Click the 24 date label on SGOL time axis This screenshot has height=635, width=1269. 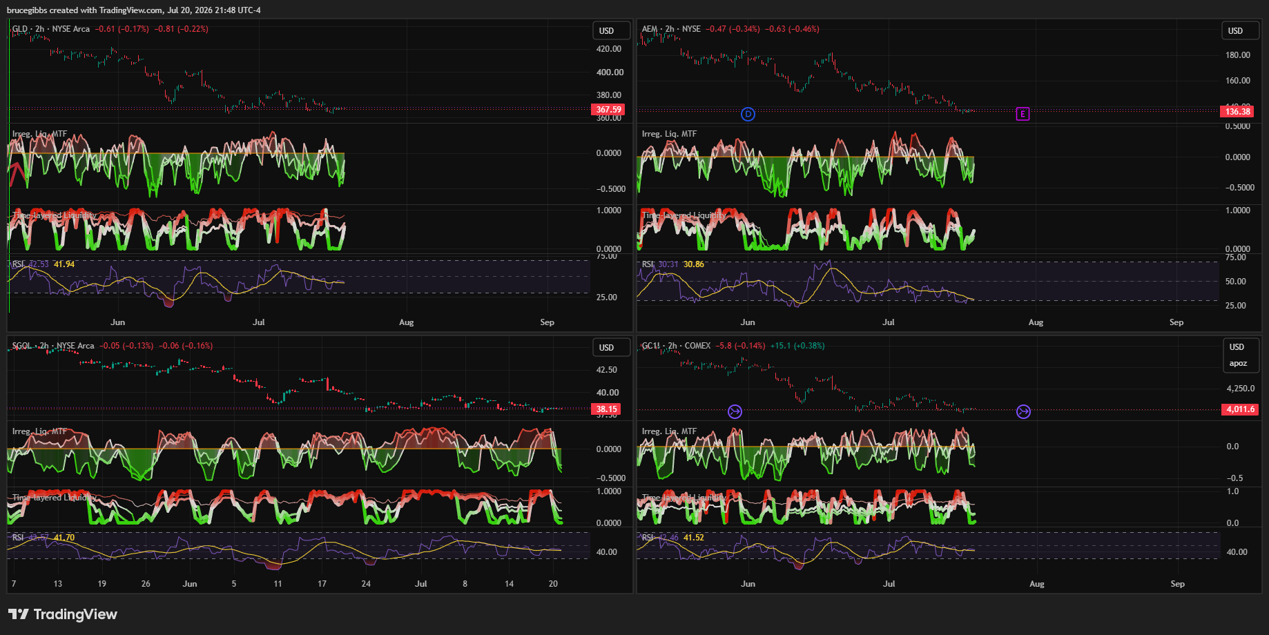[366, 584]
